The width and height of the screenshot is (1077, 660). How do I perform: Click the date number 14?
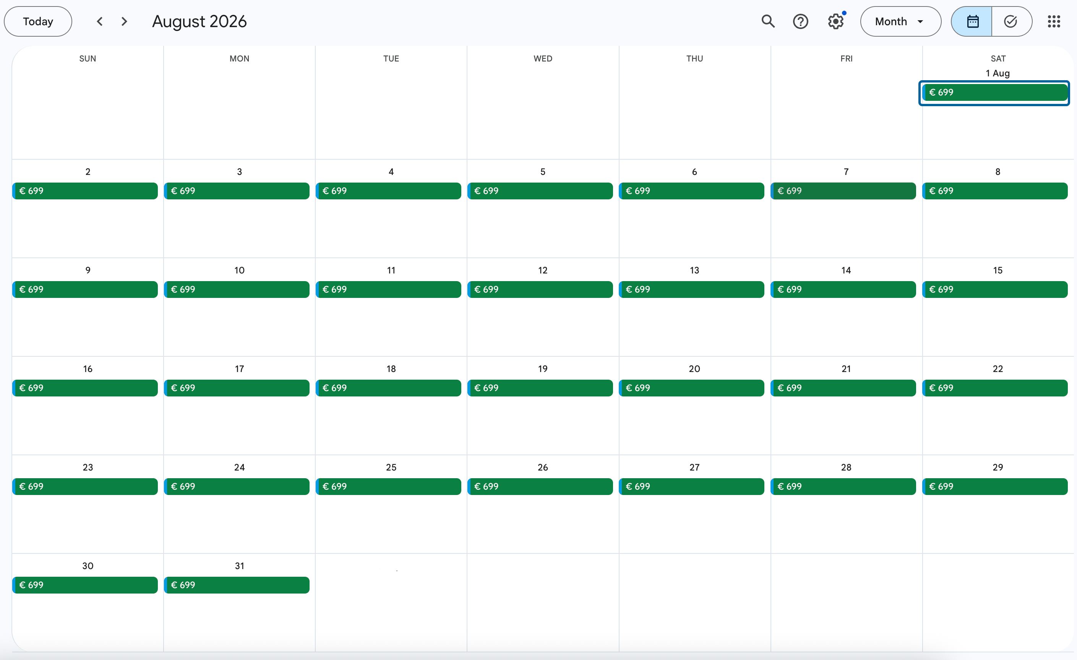tap(846, 270)
